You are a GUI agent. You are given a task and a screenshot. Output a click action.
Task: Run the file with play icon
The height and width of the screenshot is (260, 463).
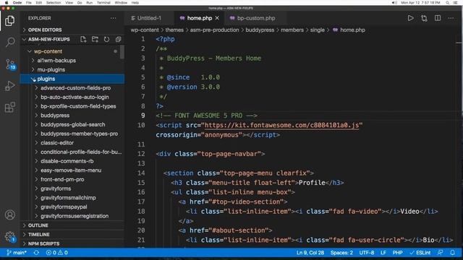[x=410, y=18]
